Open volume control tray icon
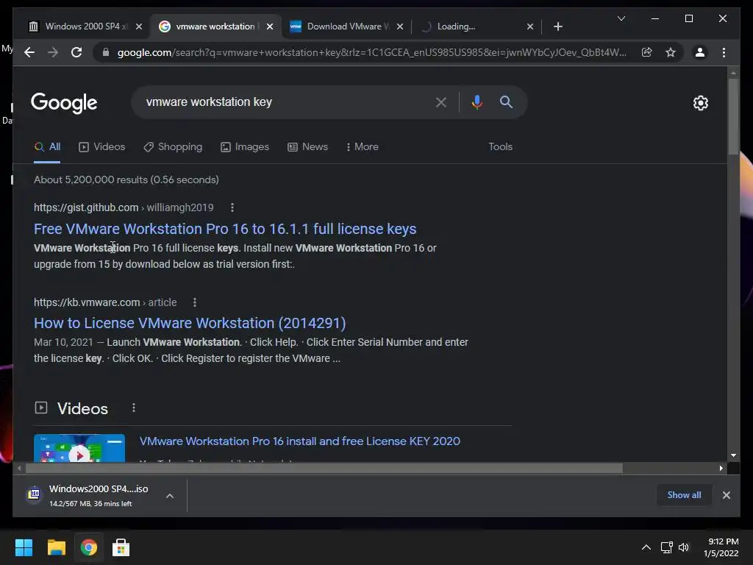The image size is (753, 565). [684, 547]
